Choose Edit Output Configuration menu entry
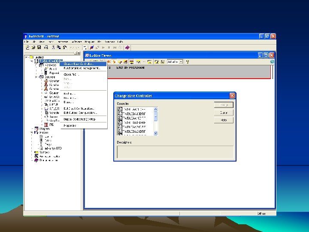 83,113
